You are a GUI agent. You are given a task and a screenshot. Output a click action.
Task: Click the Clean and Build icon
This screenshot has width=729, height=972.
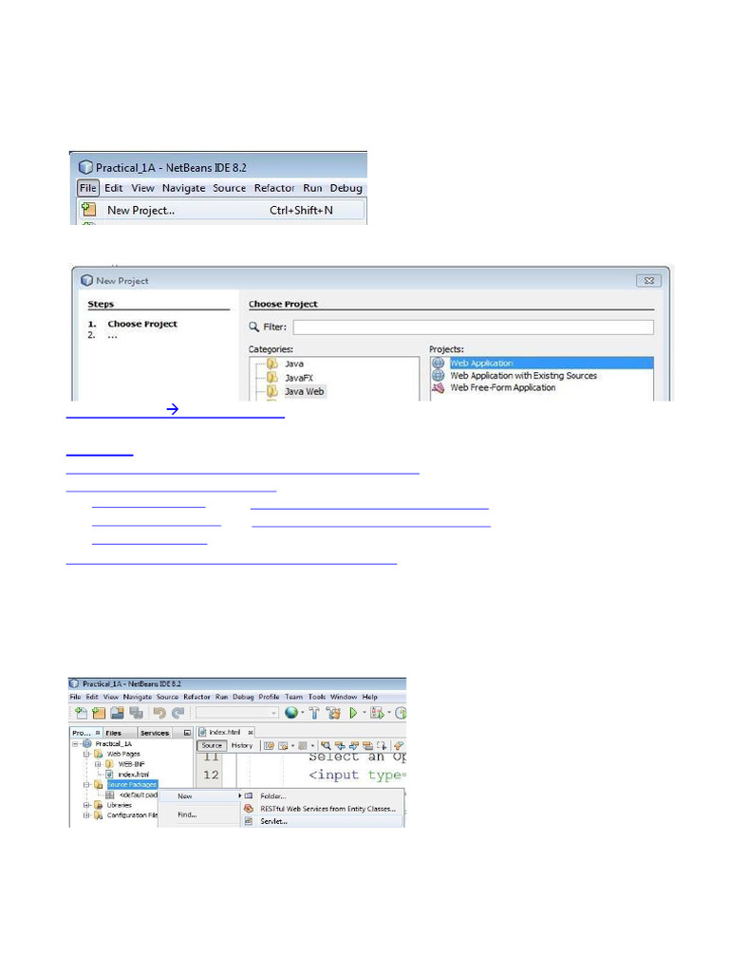tap(333, 713)
